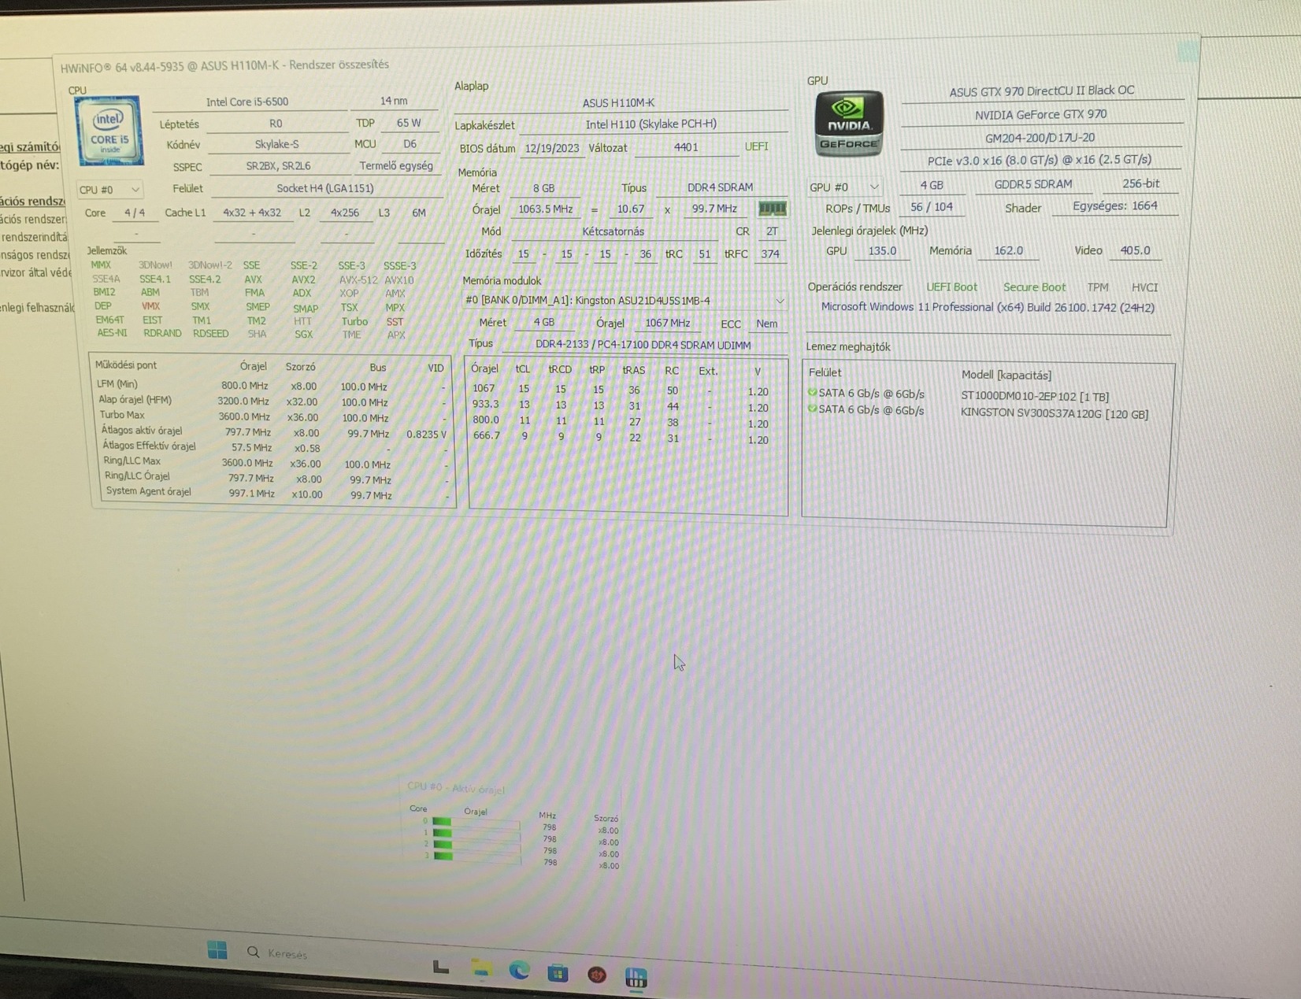
Task: Click the status icon beside the KINGSTON SV300 drive
Action: 812,409
